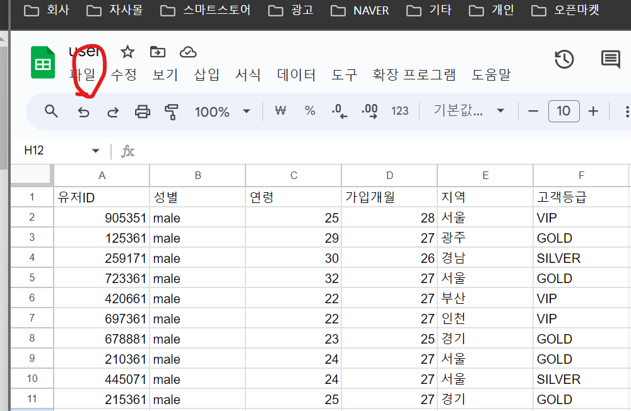
Task: Open the 스마트스토어 bookmark folder
Action: 205,10
